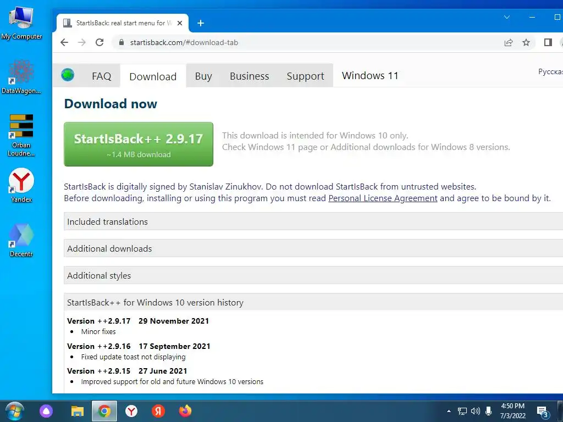Open the Windows Start orb
Viewport: 563px width, 422px height.
click(14, 411)
